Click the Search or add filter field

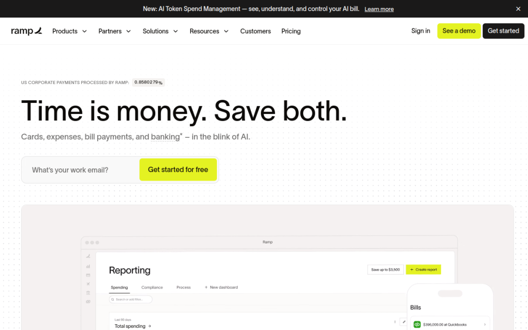click(x=130, y=299)
